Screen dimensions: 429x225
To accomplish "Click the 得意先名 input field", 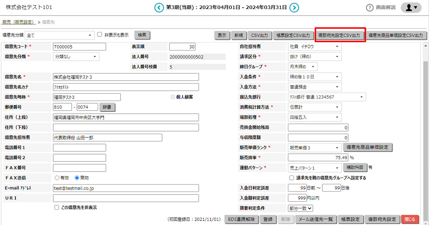I will [126, 77].
